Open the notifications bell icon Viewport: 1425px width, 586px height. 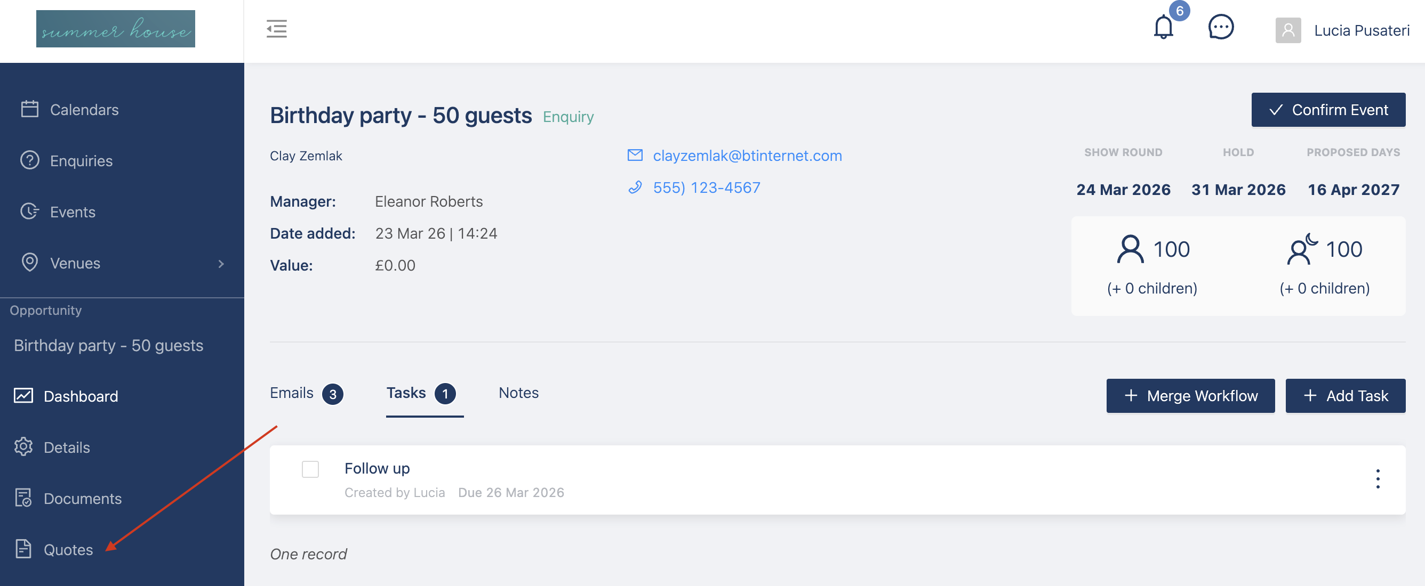click(1163, 28)
